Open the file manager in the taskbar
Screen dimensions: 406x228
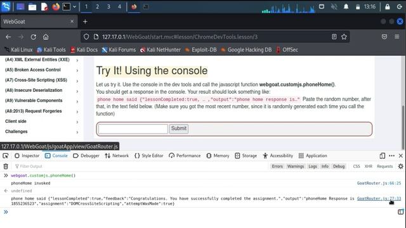pos(32,7)
